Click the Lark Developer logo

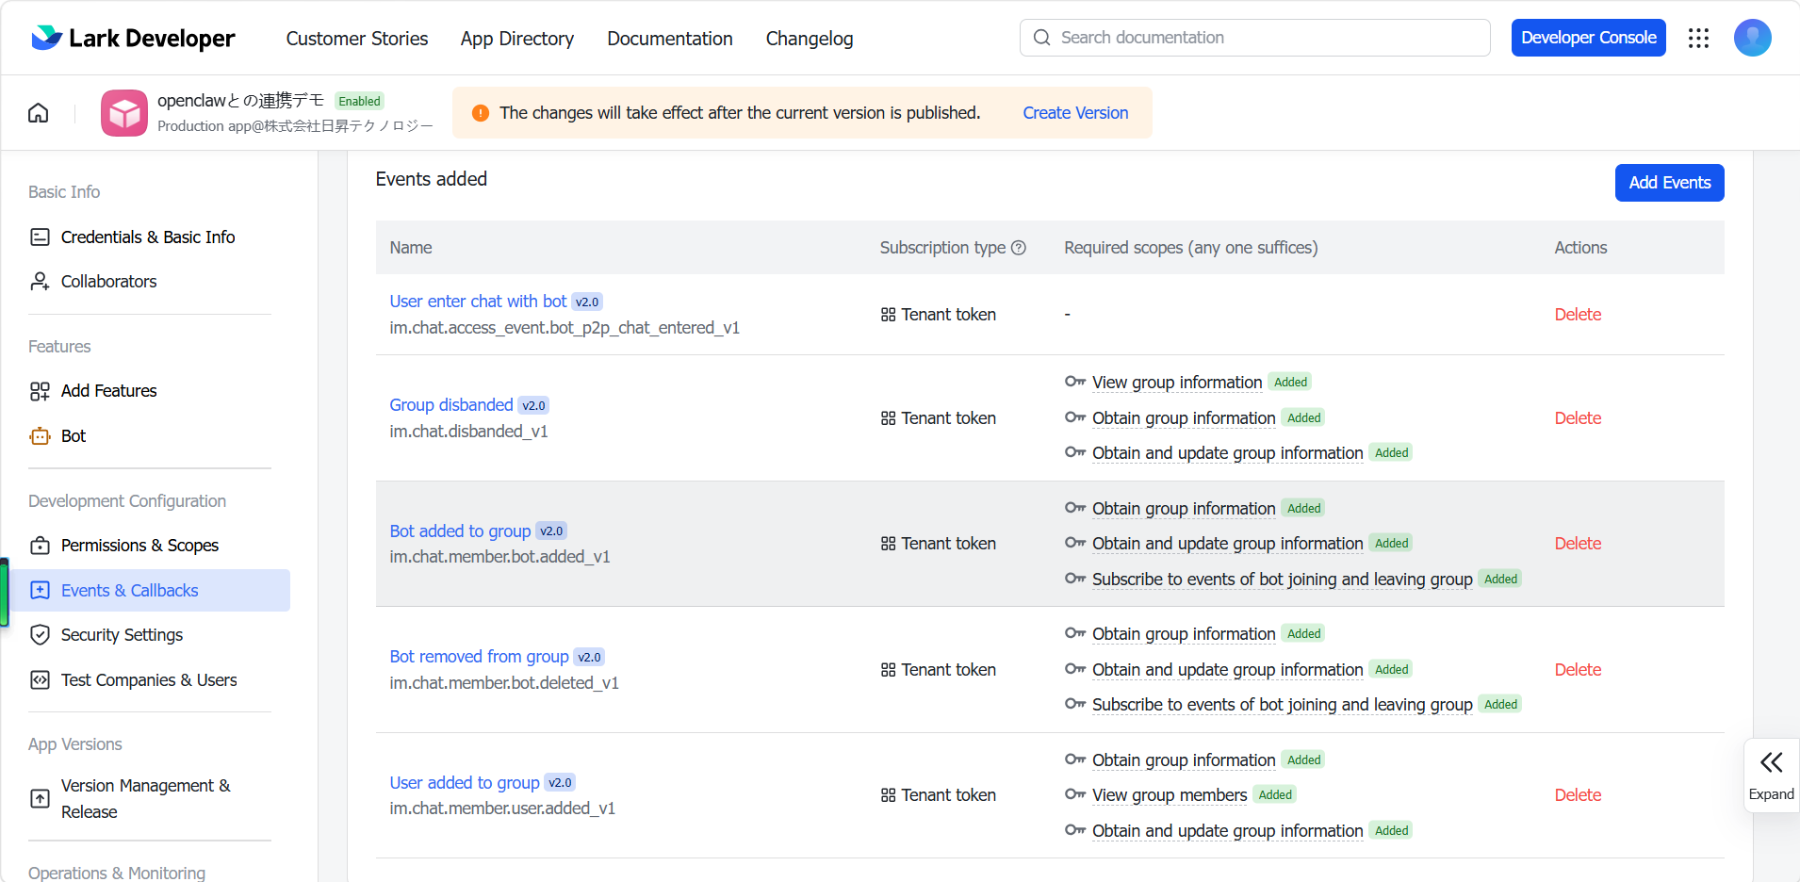(x=133, y=38)
